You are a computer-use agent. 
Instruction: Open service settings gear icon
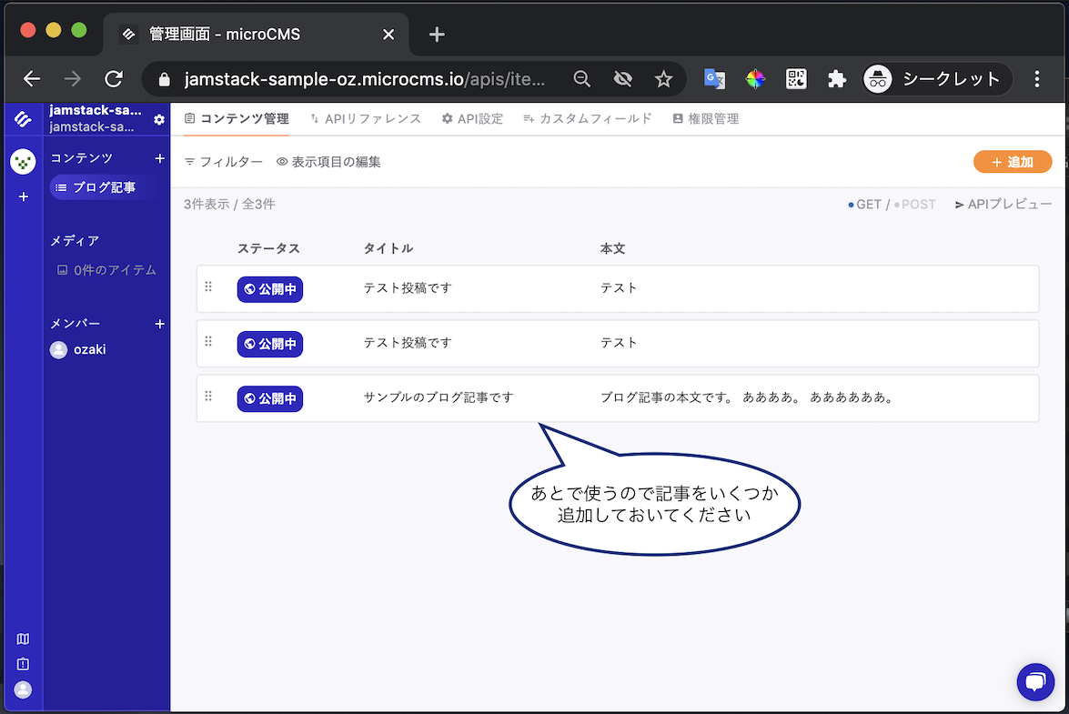tap(159, 119)
